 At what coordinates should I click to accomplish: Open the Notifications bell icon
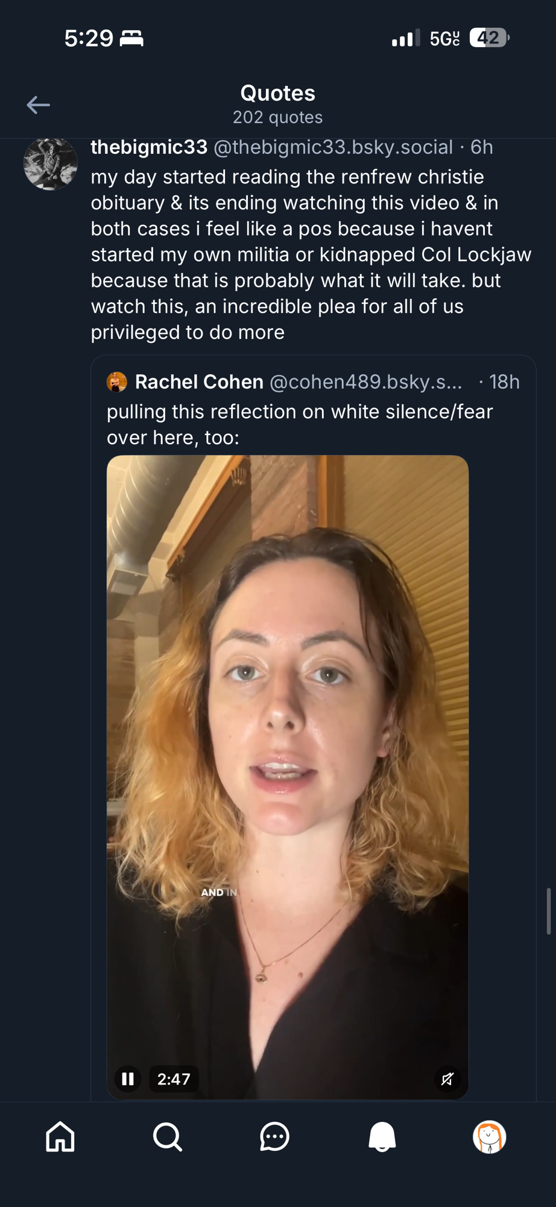pos(382,1137)
